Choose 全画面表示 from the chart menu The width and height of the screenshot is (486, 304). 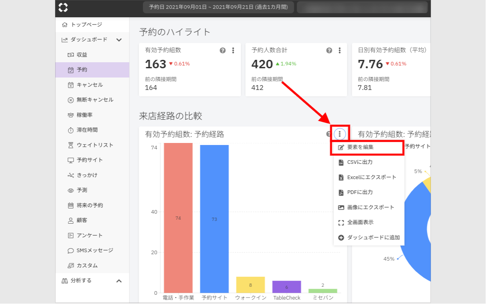360,222
